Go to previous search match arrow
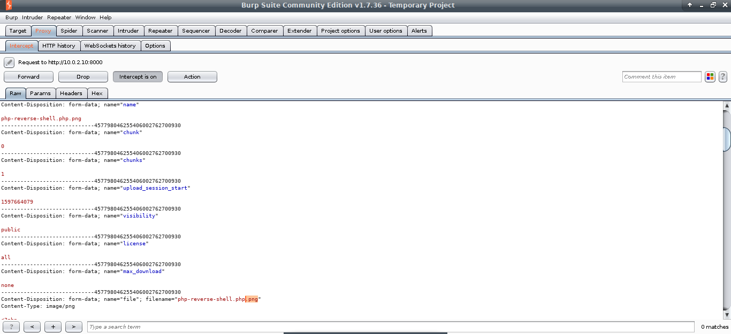 pyautogui.click(x=32, y=327)
